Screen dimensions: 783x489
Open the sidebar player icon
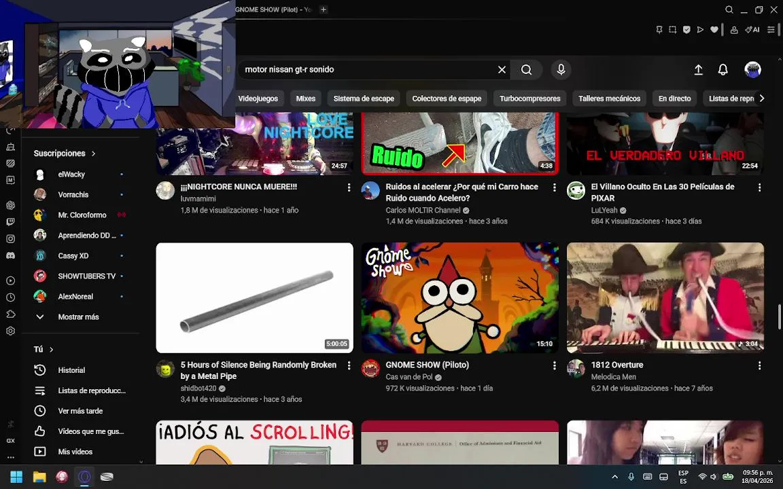[10, 281]
